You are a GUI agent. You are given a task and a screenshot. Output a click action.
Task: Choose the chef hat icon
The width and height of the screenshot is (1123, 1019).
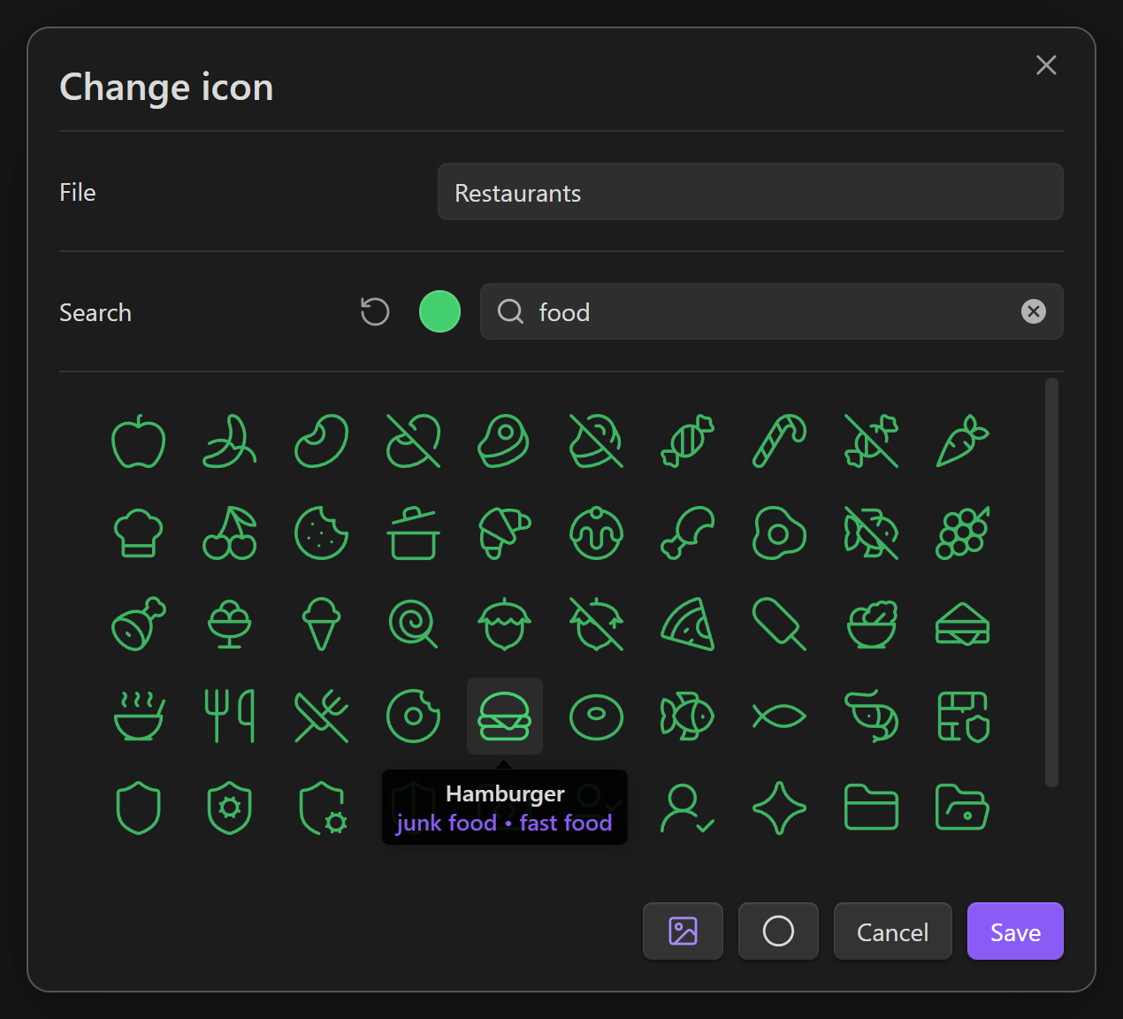pyautogui.click(x=139, y=532)
